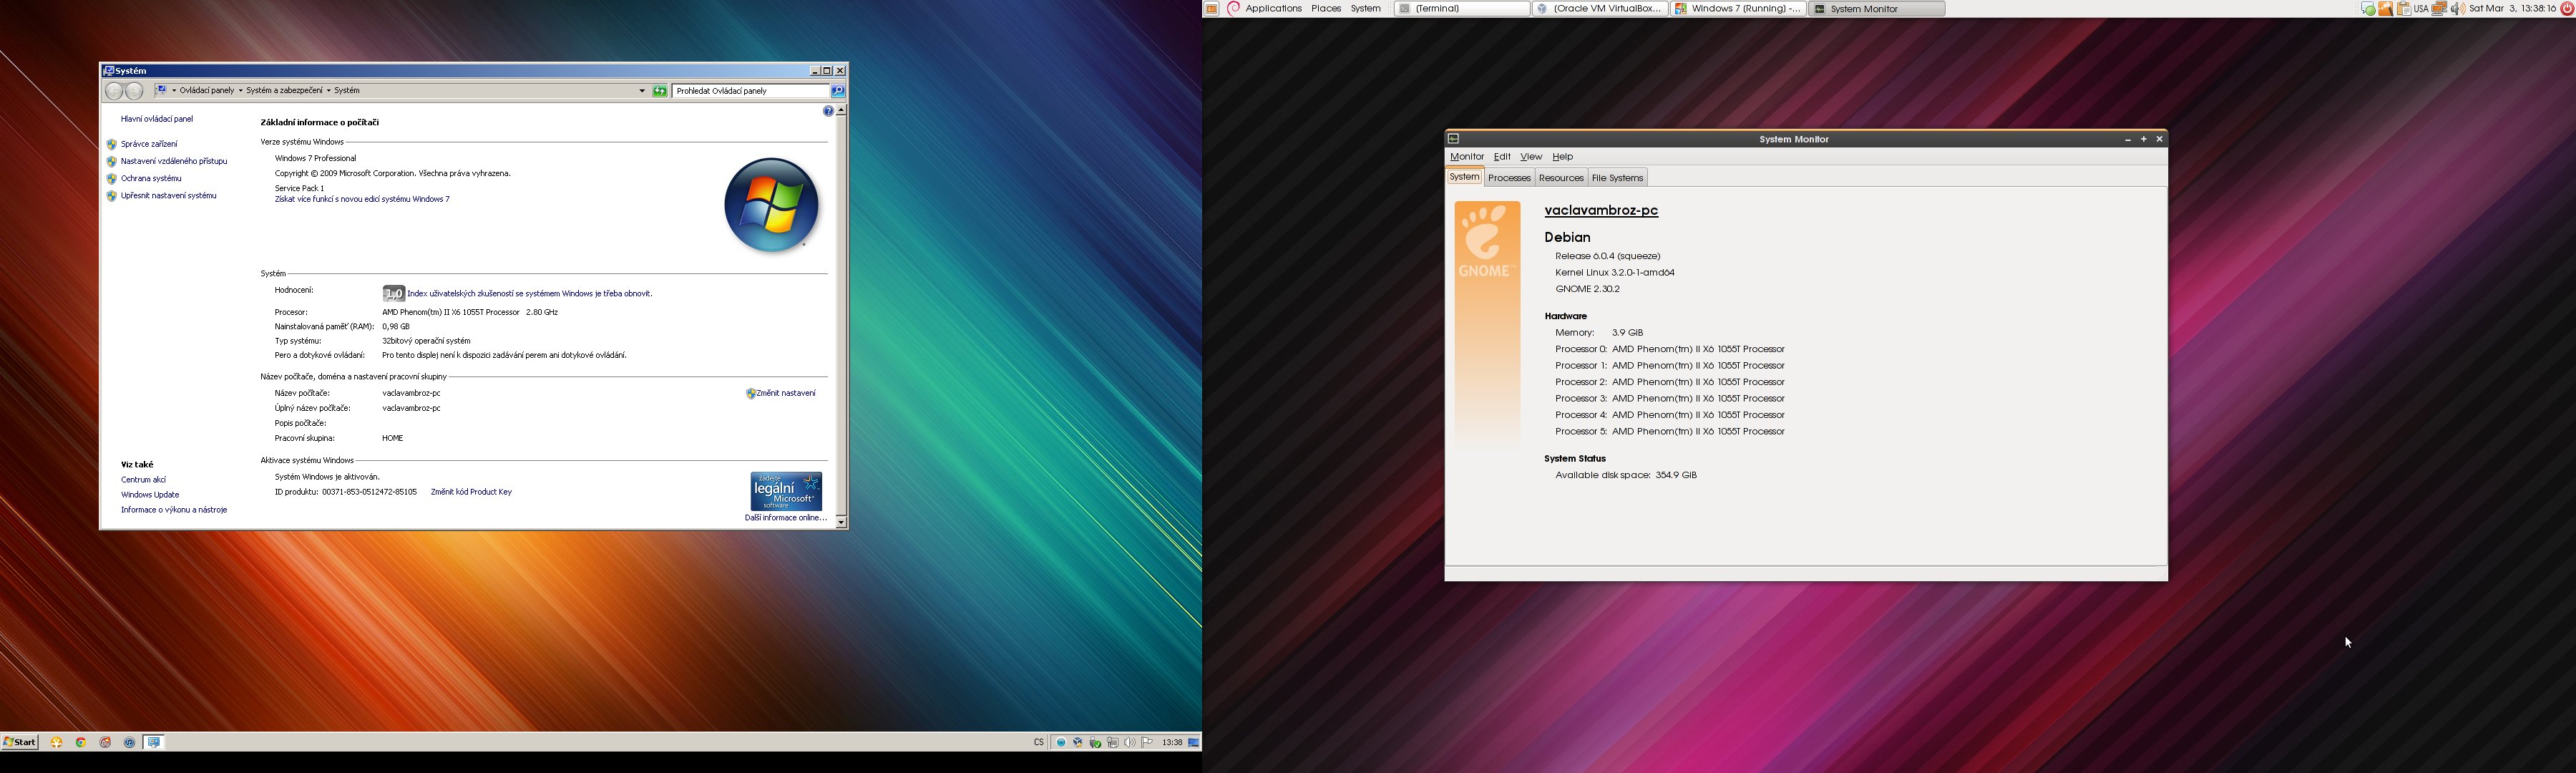
Task: Open the Windows Update link
Action: click(150, 495)
